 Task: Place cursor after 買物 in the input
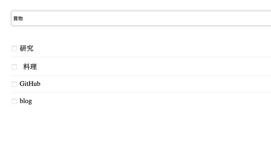[x=23, y=18]
